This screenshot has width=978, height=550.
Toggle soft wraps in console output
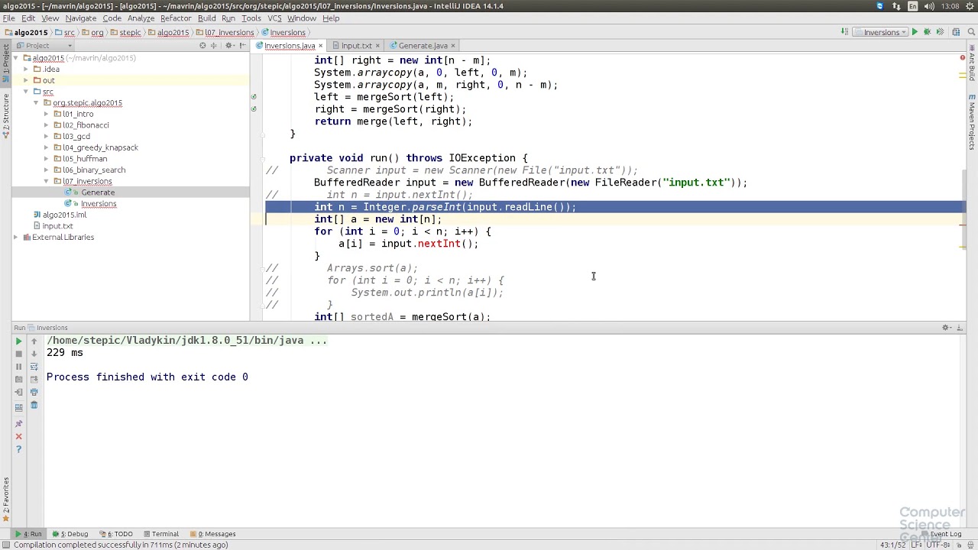(x=34, y=367)
